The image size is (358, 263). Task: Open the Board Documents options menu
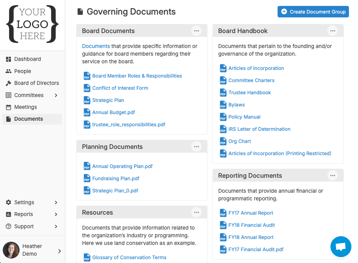coord(196,31)
